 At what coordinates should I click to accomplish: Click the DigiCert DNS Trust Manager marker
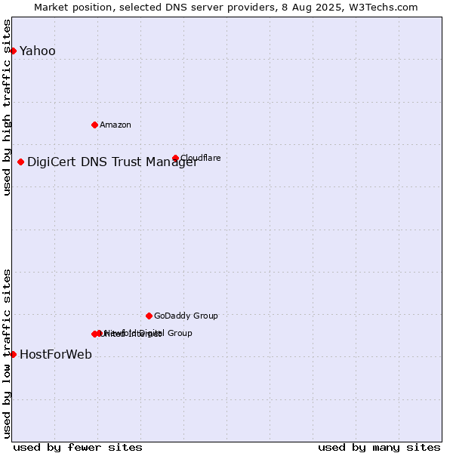pos(20,162)
